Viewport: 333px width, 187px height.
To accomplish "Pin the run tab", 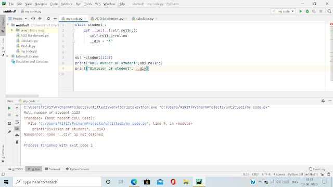I will [x=9, y=132].
